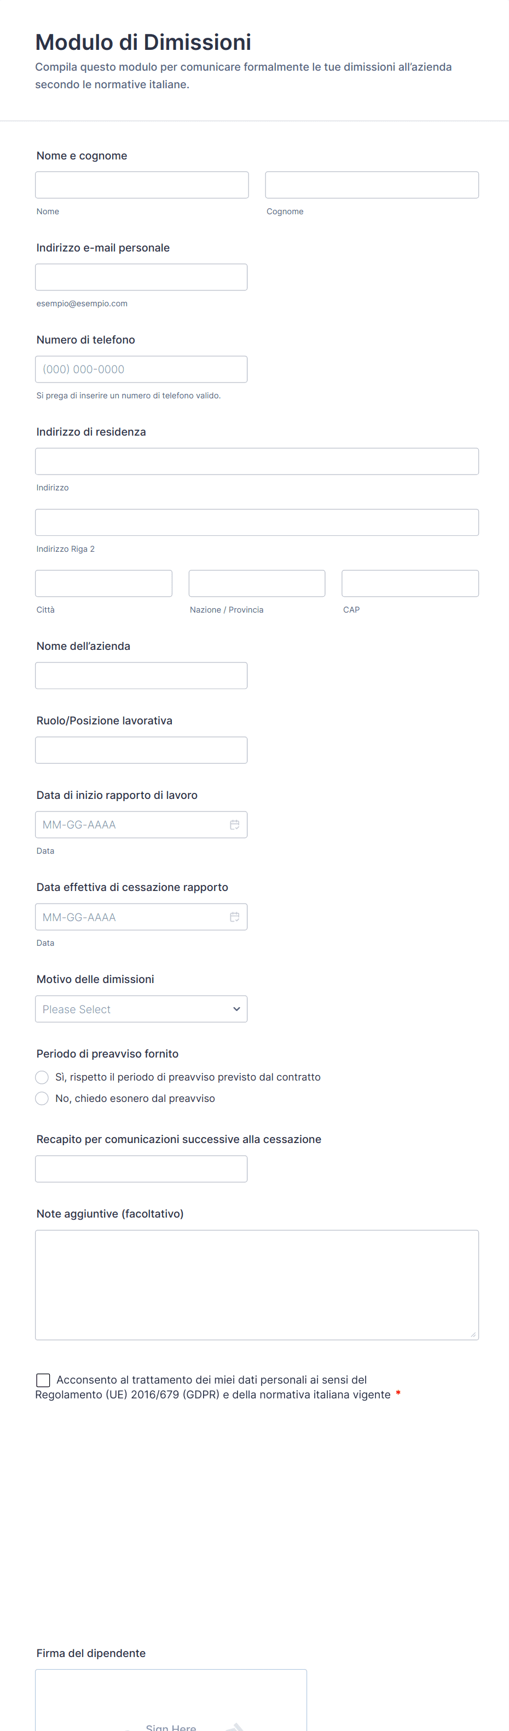Image resolution: width=509 pixels, height=1731 pixels.
Task: Click the Città input field
Action: click(103, 583)
